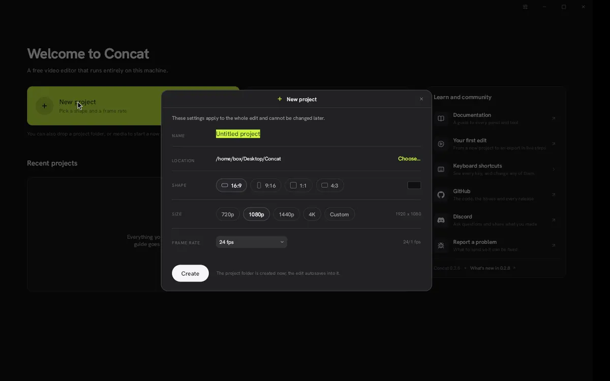Click the external-link arrow on Your first edit row
Screen dimensions: 610x381
554,144
